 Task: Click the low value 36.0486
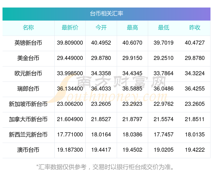[x=164, y=89]
